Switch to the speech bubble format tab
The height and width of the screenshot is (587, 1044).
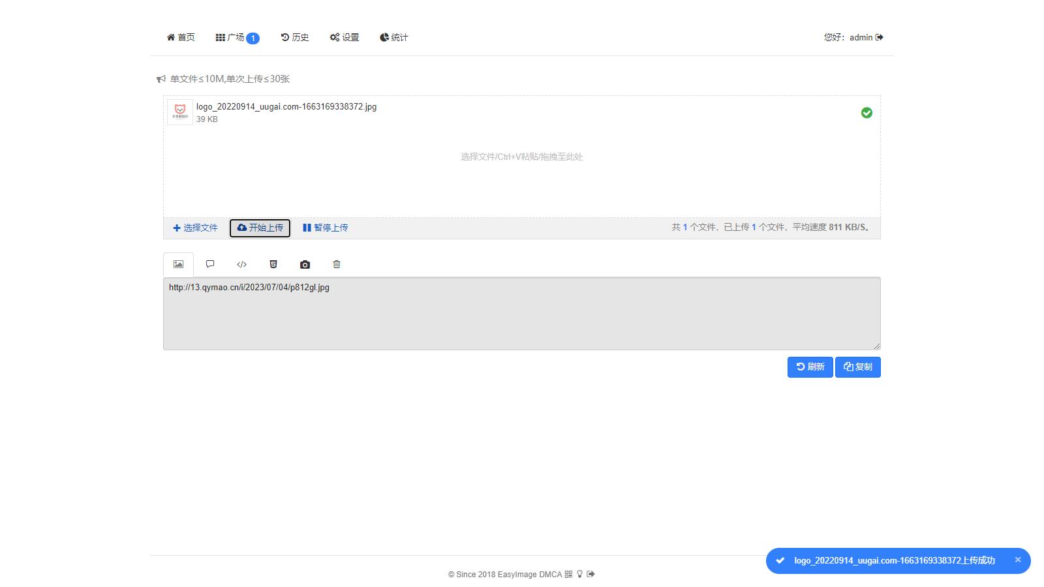210,264
